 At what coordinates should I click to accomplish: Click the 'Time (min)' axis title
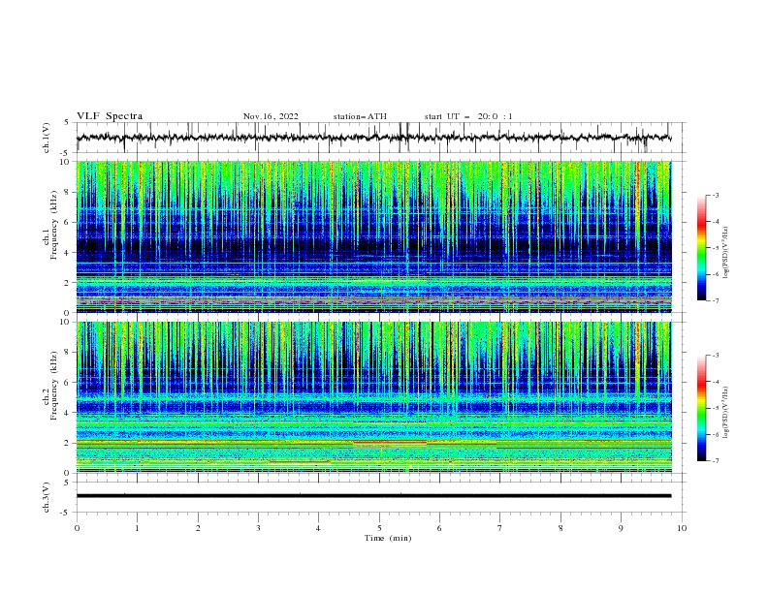click(388, 538)
